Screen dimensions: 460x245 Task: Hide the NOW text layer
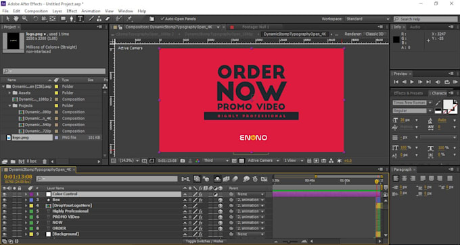[5, 223]
